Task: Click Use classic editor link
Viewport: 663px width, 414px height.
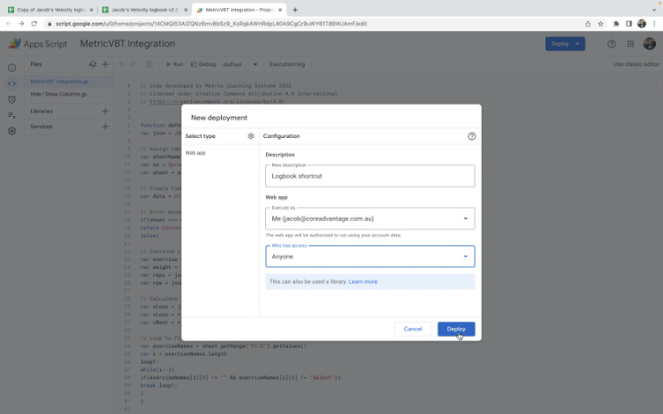Action: [636, 65]
